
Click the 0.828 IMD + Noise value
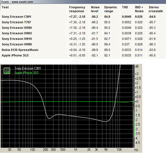coord(139,44)
